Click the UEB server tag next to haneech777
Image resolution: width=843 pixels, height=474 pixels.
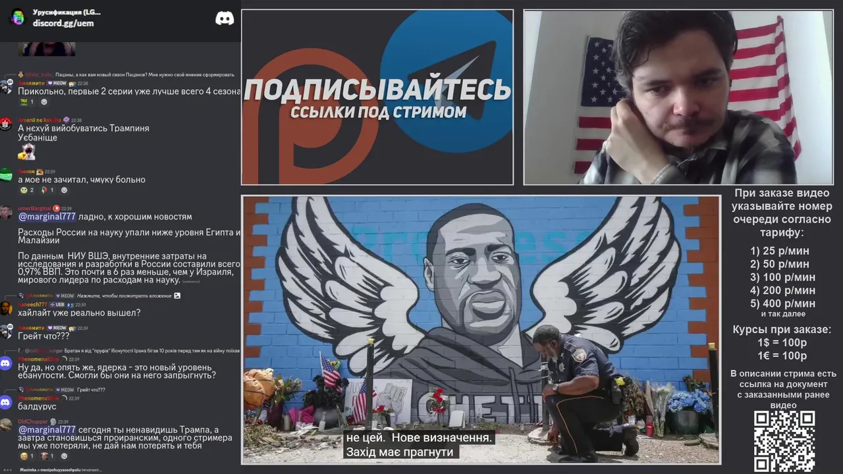click(x=57, y=305)
